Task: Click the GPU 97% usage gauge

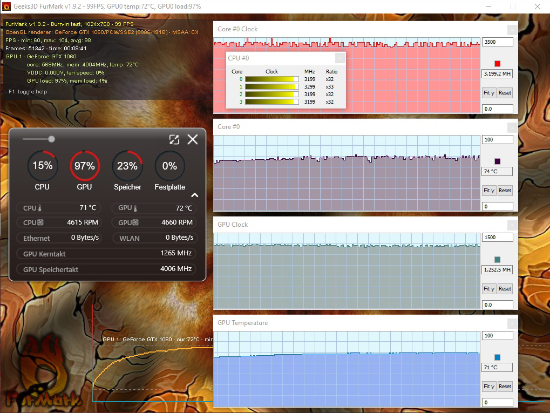Action: [x=85, y=166]
